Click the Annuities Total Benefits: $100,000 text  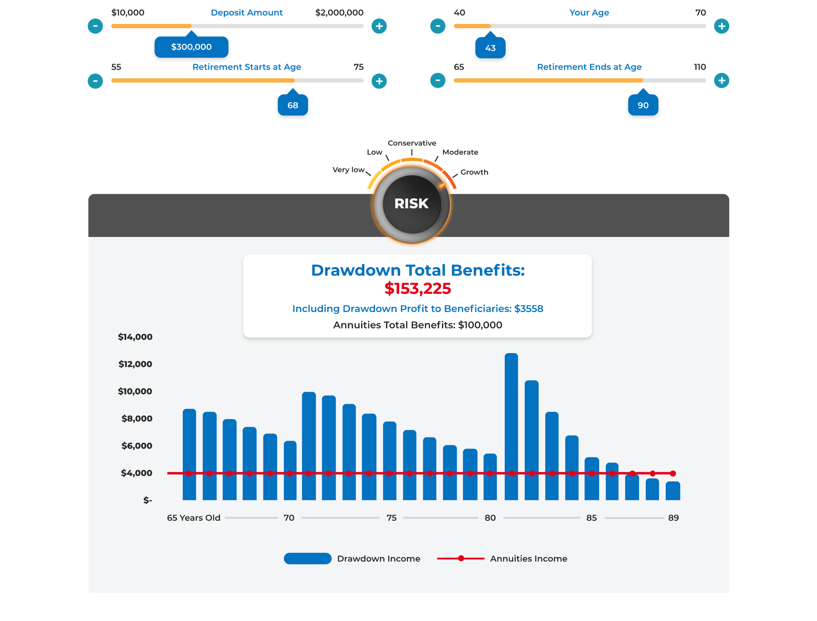[x=418, y=325]
